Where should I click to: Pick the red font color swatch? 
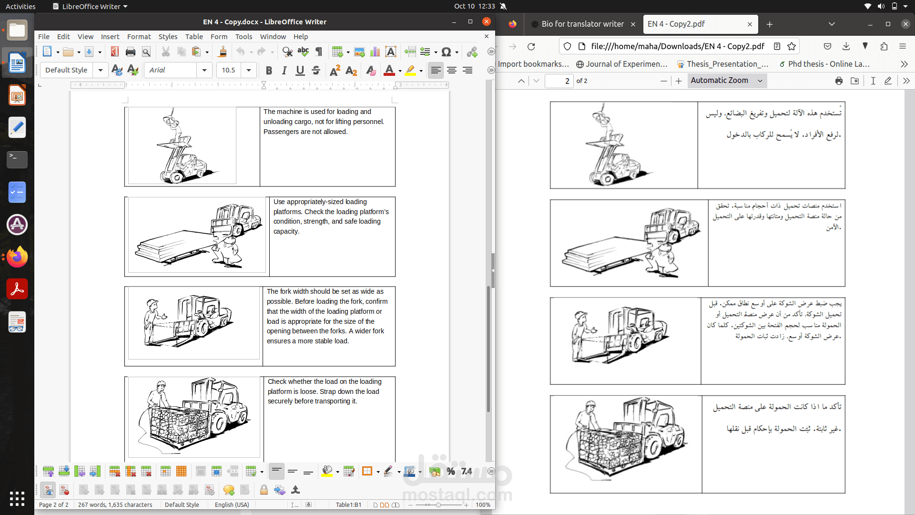point(389,71)
